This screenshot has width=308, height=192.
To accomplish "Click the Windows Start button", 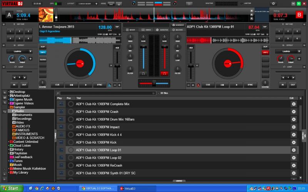I will pyautogui.click(x=12, y=189).
